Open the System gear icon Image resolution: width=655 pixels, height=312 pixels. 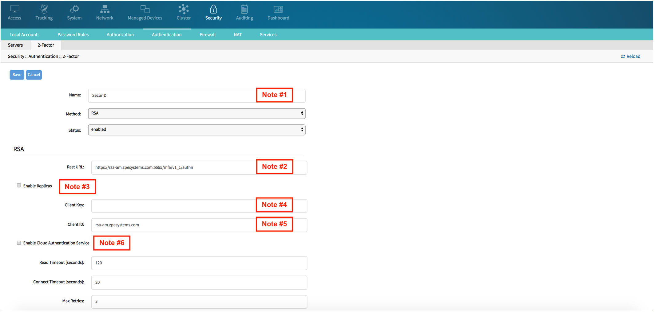(x=74, y=9)
